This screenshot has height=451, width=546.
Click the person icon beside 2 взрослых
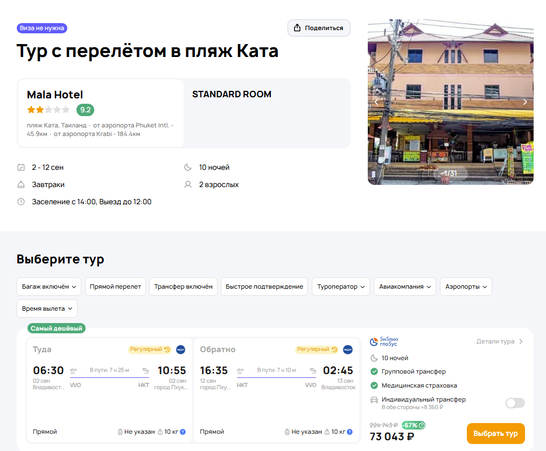click(x=188, y=184)
